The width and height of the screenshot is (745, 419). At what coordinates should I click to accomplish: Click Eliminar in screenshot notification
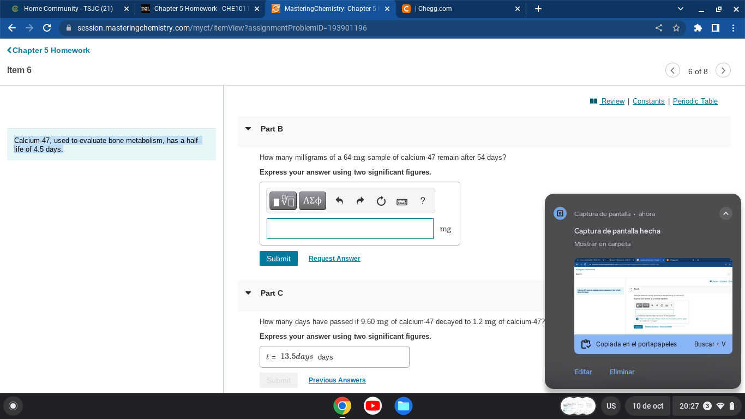pyautogui.click(x=622, y=372)
